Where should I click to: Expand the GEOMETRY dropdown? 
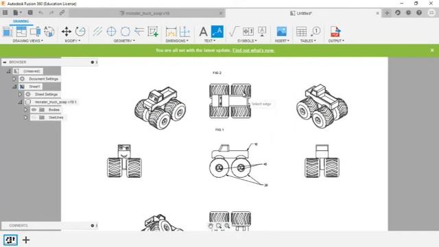tap(124, 41)
